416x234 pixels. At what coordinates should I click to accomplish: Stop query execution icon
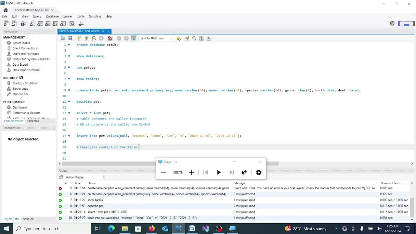(101, 38)
